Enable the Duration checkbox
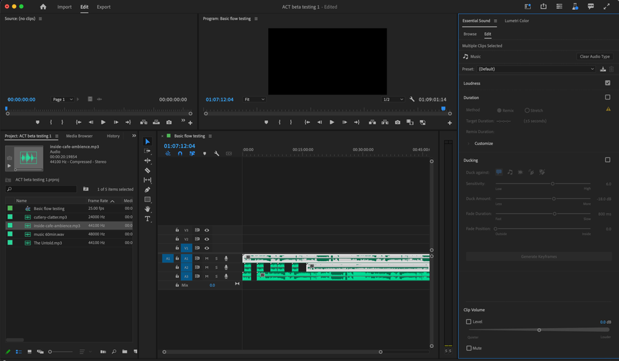The height and width of the screenshot is (361, 619). click(607, 97)
